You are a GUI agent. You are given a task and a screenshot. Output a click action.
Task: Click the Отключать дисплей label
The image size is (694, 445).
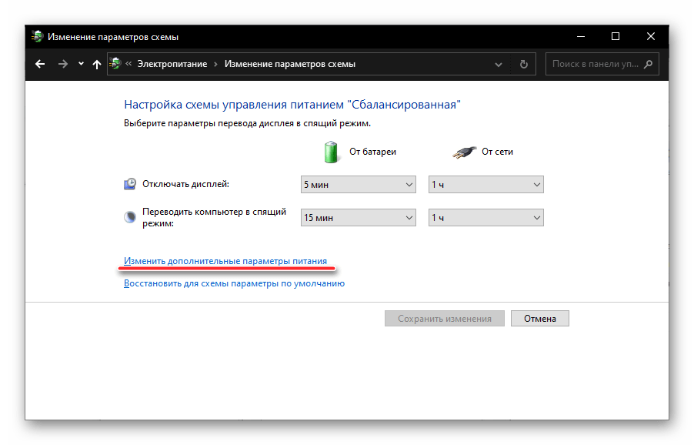tap(186, 184)
